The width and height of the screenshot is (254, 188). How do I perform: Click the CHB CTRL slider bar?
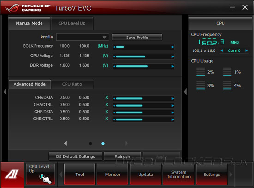pos(143,119)
